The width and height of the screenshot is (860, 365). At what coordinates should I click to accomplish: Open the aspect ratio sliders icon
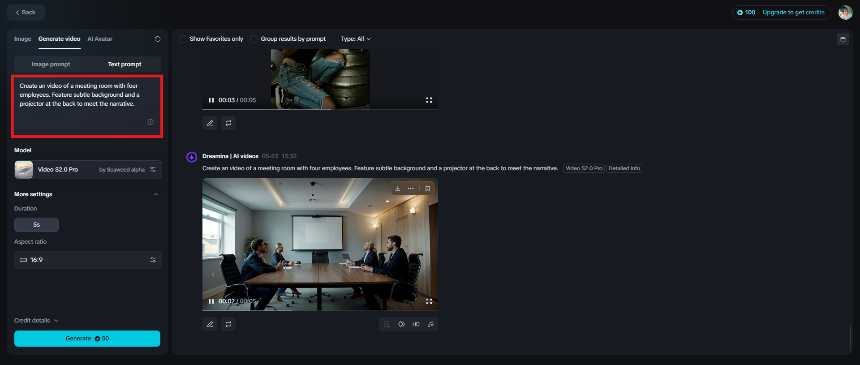tap(153, 260)
